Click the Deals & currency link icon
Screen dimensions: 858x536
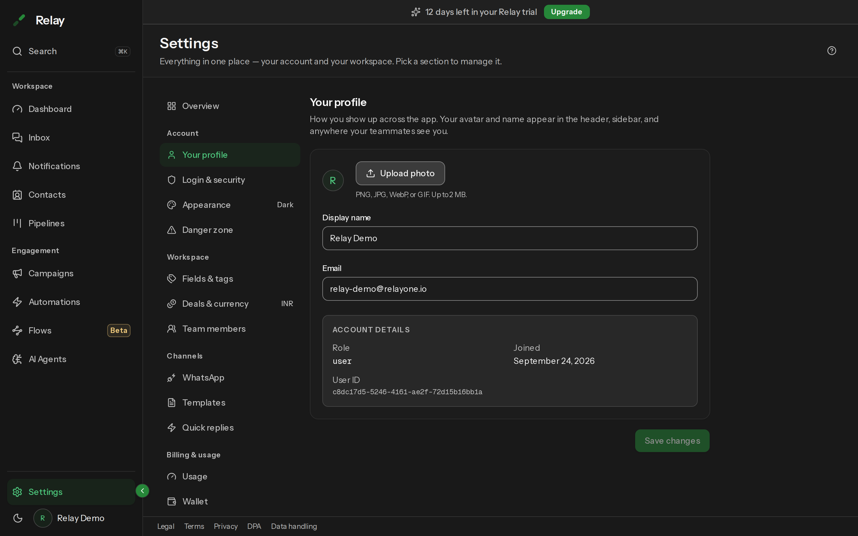[x=172, y=304]
